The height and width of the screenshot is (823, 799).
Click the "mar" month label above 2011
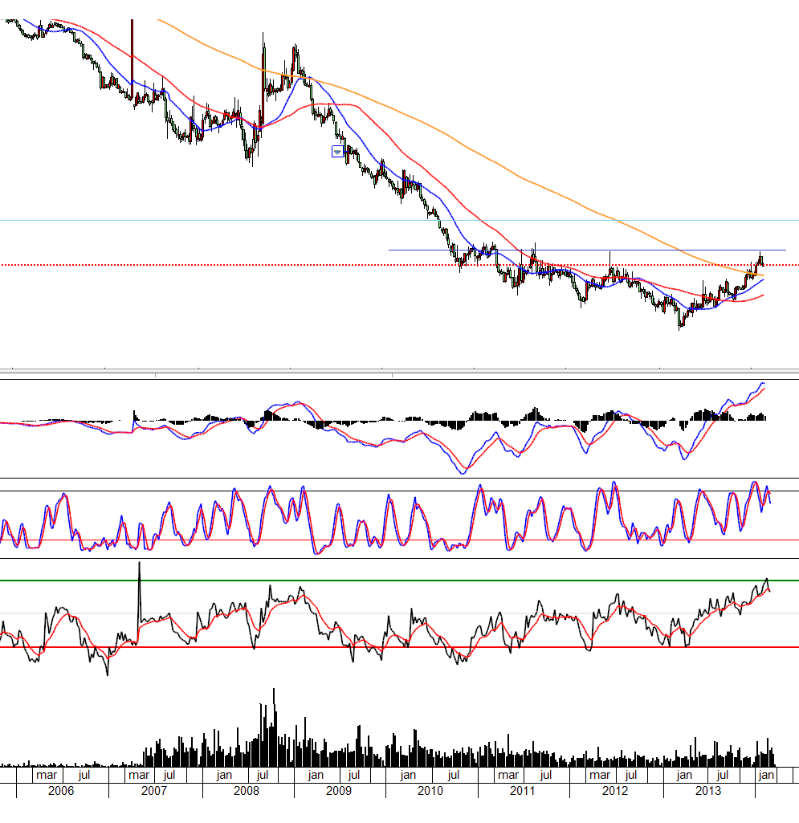[x=508, y=775]
